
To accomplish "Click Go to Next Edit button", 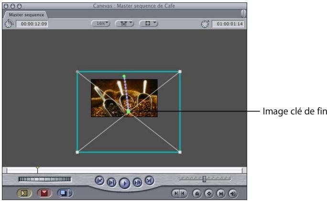I will pyautogui.click(x=149, y=180).
